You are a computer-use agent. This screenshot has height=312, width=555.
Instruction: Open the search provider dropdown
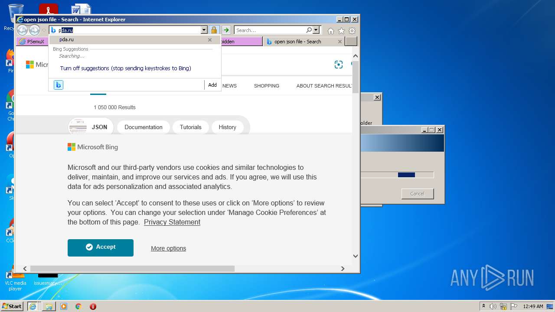[316, 30]
